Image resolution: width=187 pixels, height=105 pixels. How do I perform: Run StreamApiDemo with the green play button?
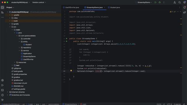[x=155, y=2]
